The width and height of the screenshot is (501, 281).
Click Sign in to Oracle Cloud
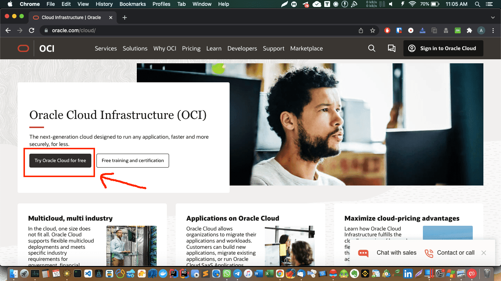coord(443,48)
